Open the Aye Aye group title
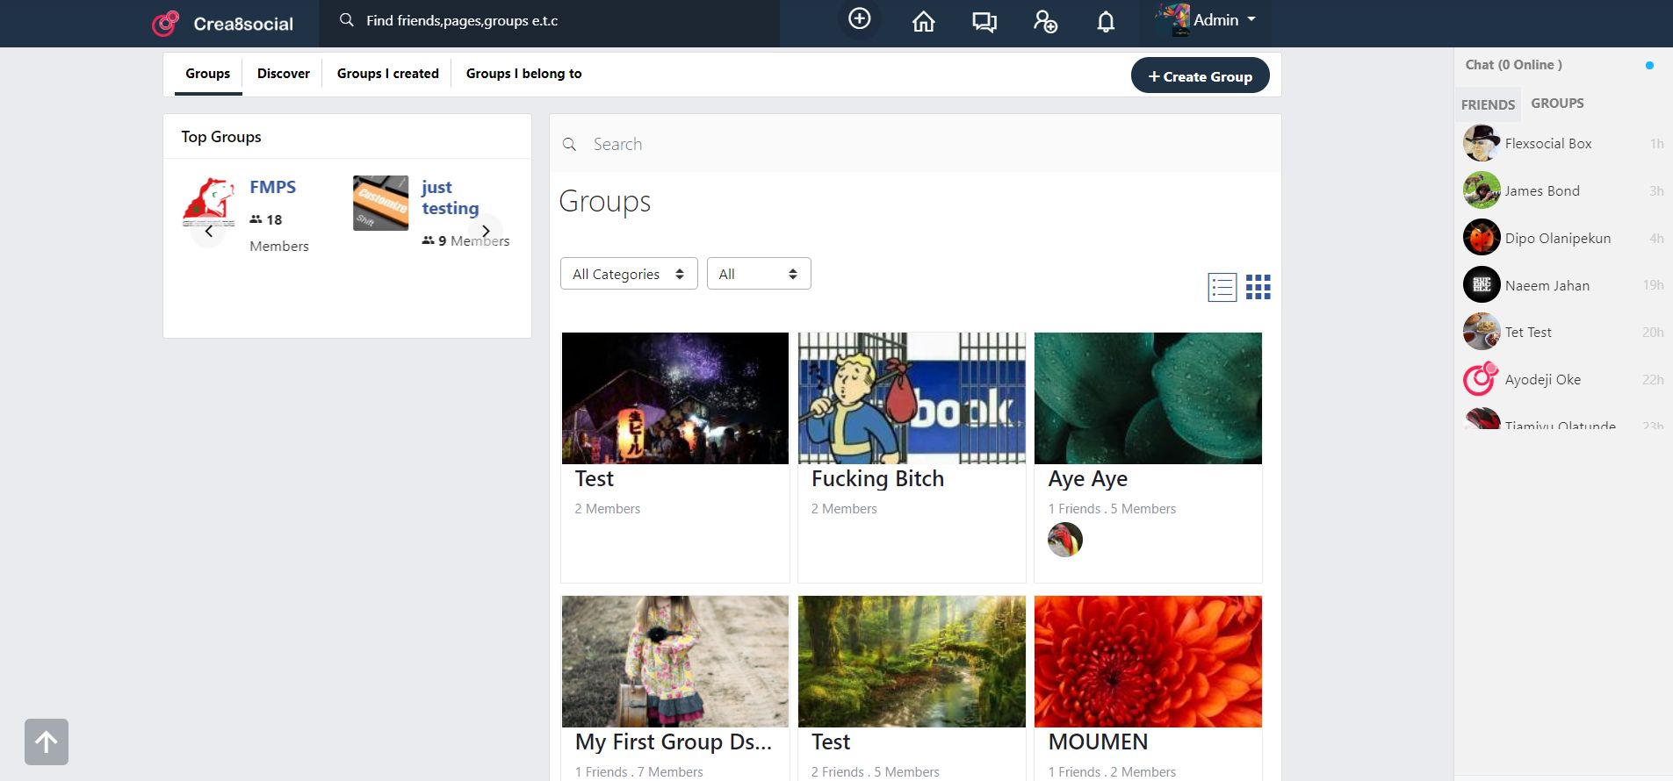 pyautogui.click(x=1088, y=479)
